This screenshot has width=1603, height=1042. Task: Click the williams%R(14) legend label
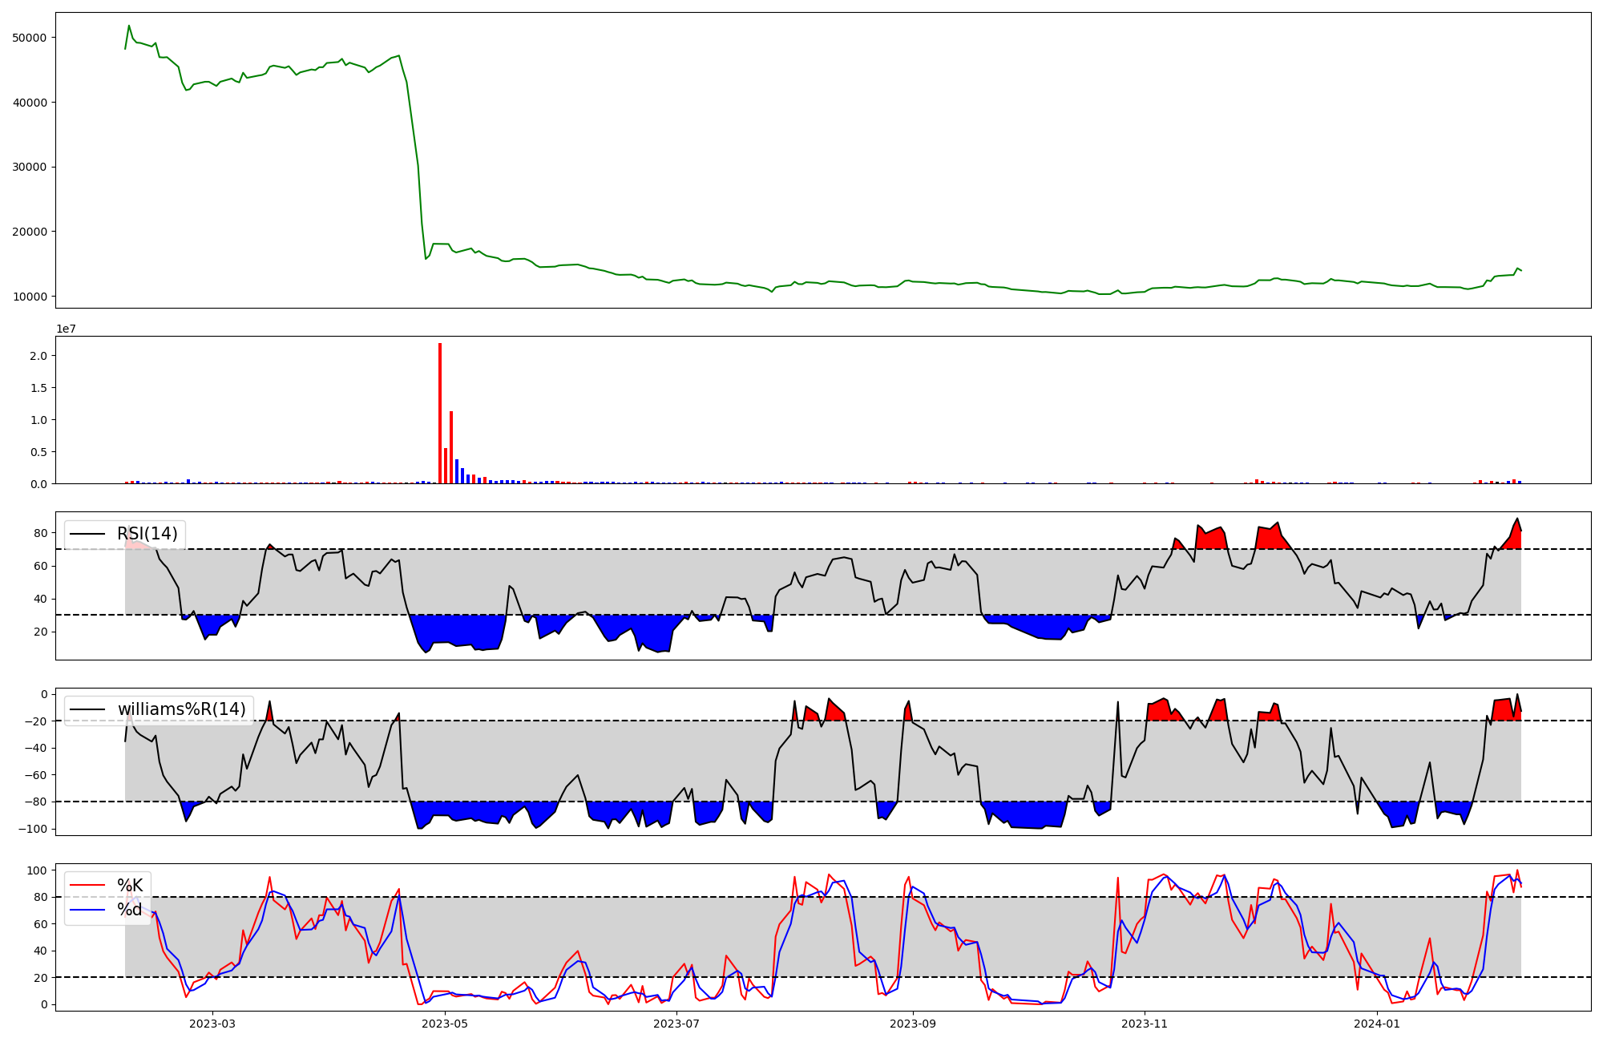click(181, 709)
